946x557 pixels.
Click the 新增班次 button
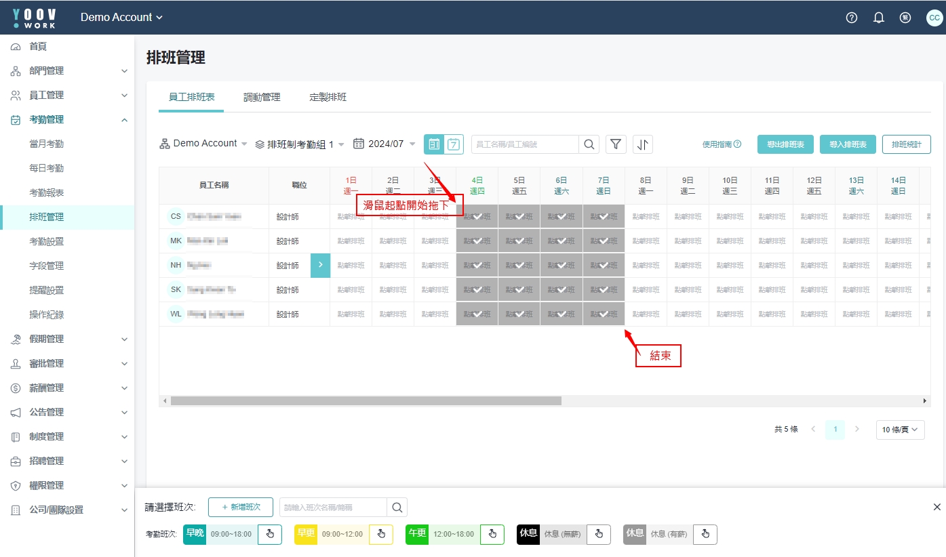(x=240, y=507)
